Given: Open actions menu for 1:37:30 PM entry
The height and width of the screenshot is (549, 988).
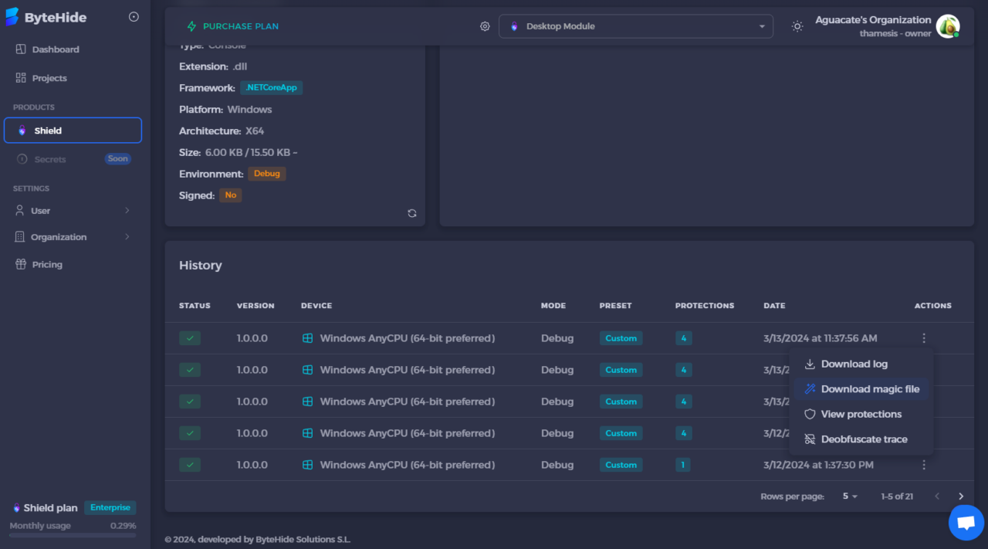Looking at the screenshot, I should (x=924, y=465).
